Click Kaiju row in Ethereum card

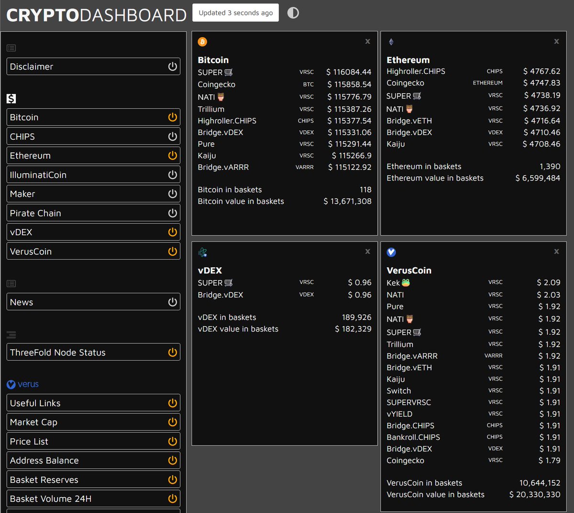point(474,144)
